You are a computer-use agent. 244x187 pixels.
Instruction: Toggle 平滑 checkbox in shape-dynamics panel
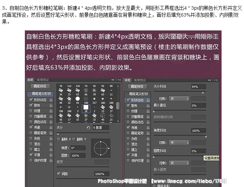pos(128,155)
